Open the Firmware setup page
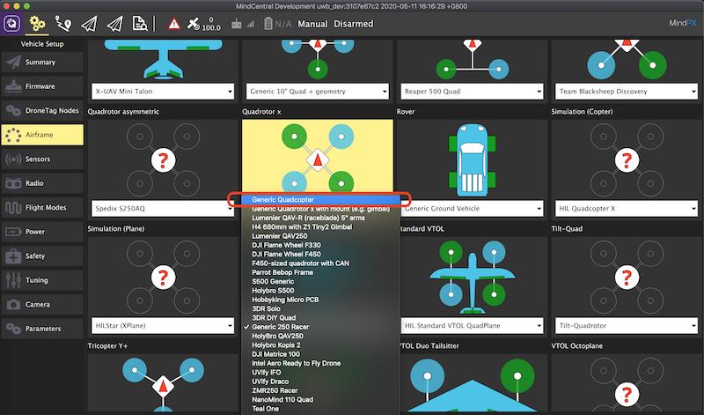 coord(42,86)
